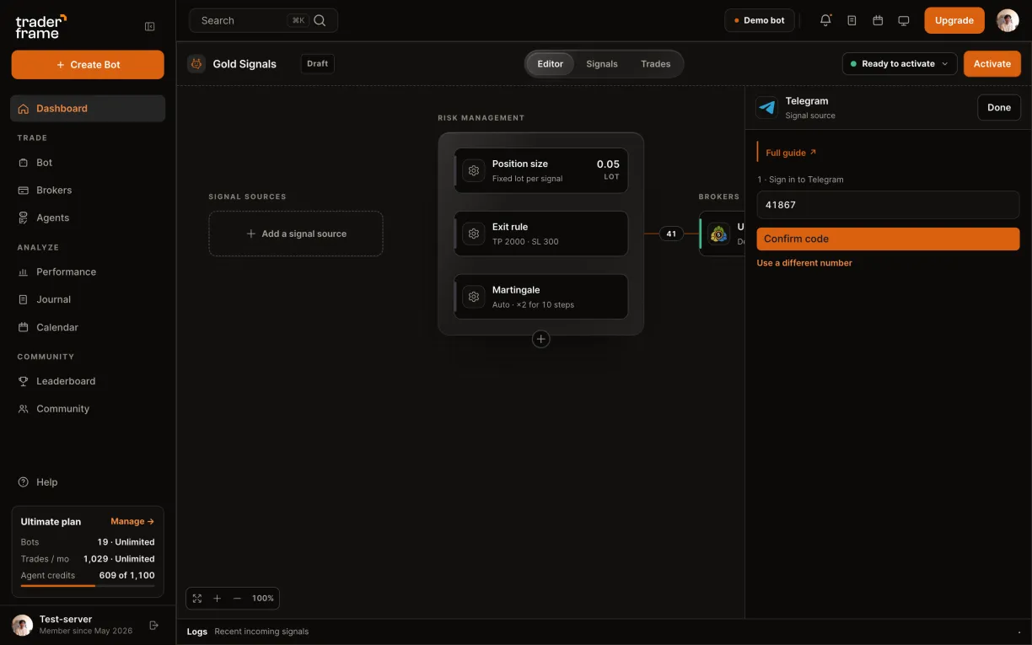
Task: Click the Create Bot button
Action: pyautogui.click(x=88, y=65)
